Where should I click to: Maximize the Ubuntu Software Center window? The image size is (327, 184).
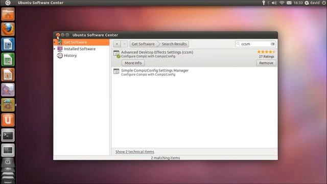pyautogui.click(x=67, y=35)
